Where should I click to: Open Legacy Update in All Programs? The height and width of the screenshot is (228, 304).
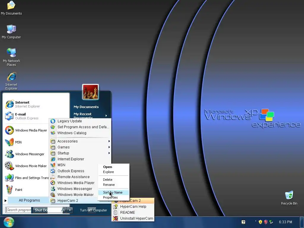click(80, 121)
